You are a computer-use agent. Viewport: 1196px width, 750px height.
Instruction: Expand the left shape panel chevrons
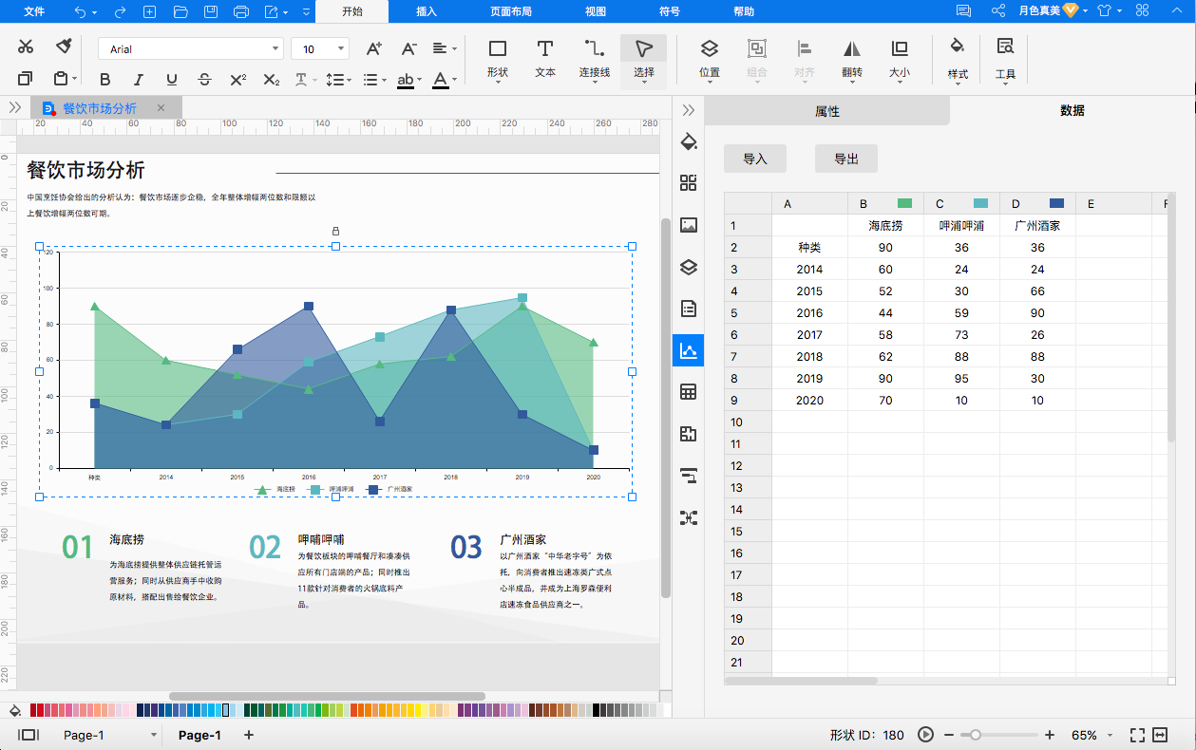tap(15, 108)
